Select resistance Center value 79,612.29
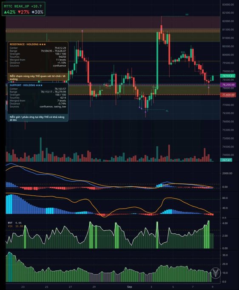Image resolution: width=239 pixels, height=290 pixels. tap(60, 48)
